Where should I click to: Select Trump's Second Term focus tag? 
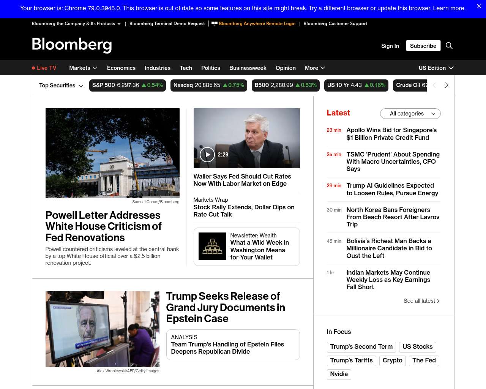tap(361, 347)
